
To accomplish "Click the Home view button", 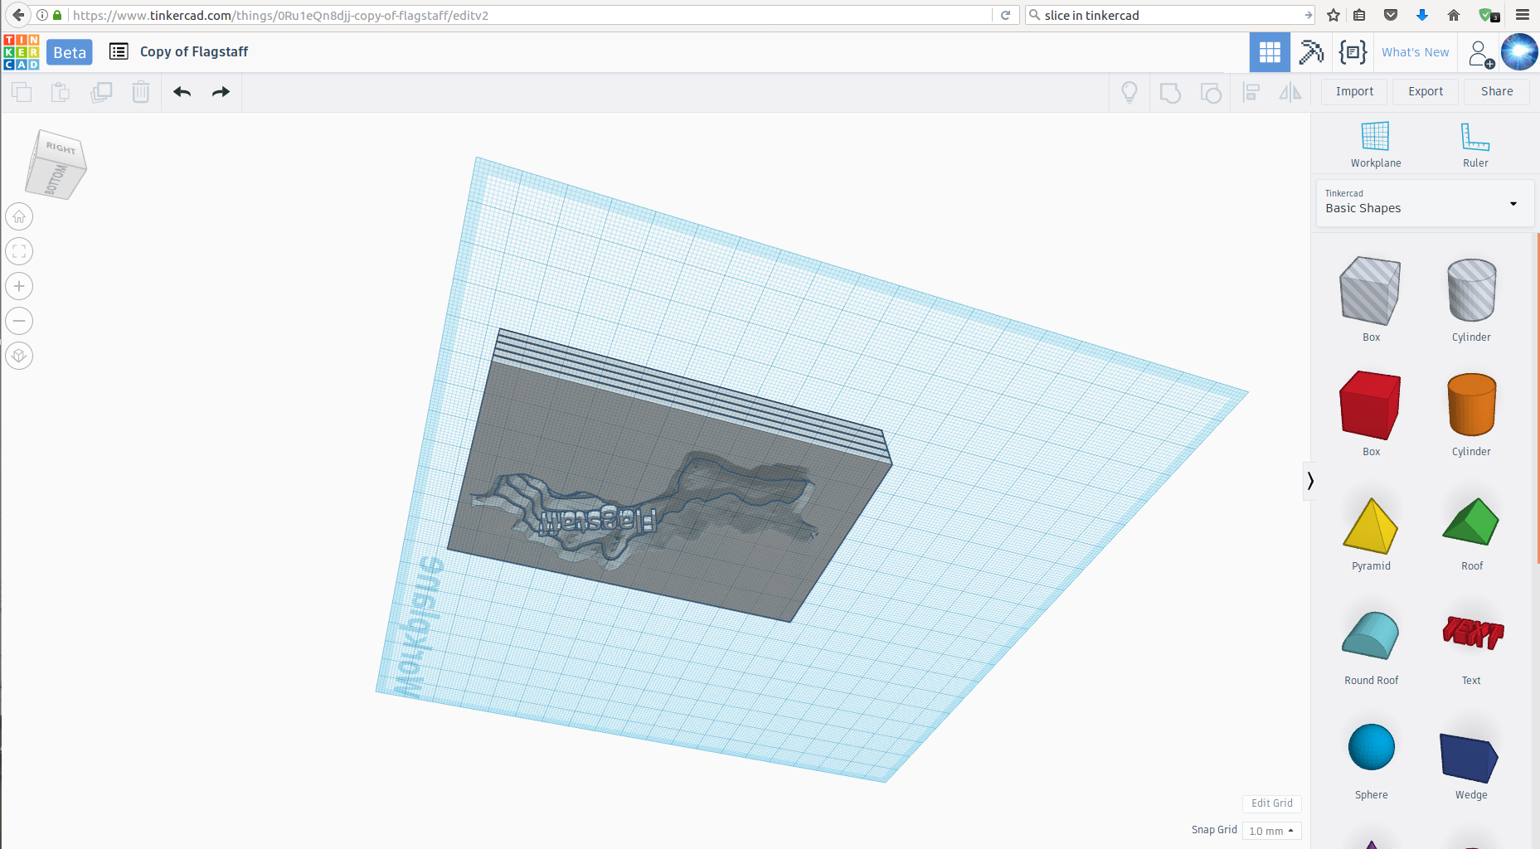I will 19,216.
